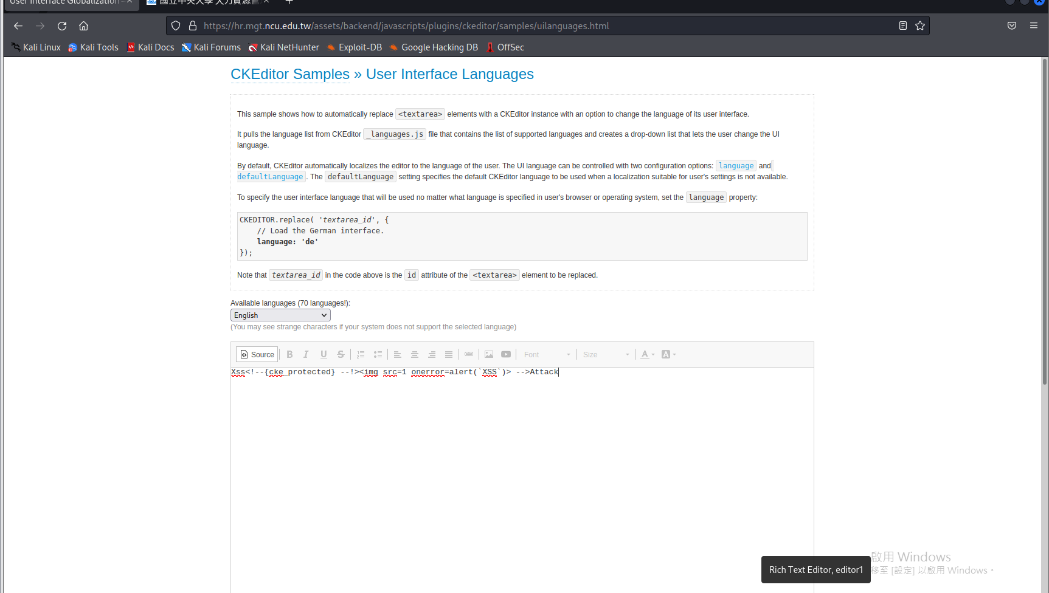Insert a bulleted list
This screenshot has width=1049, height=593.
click(378, 354)
